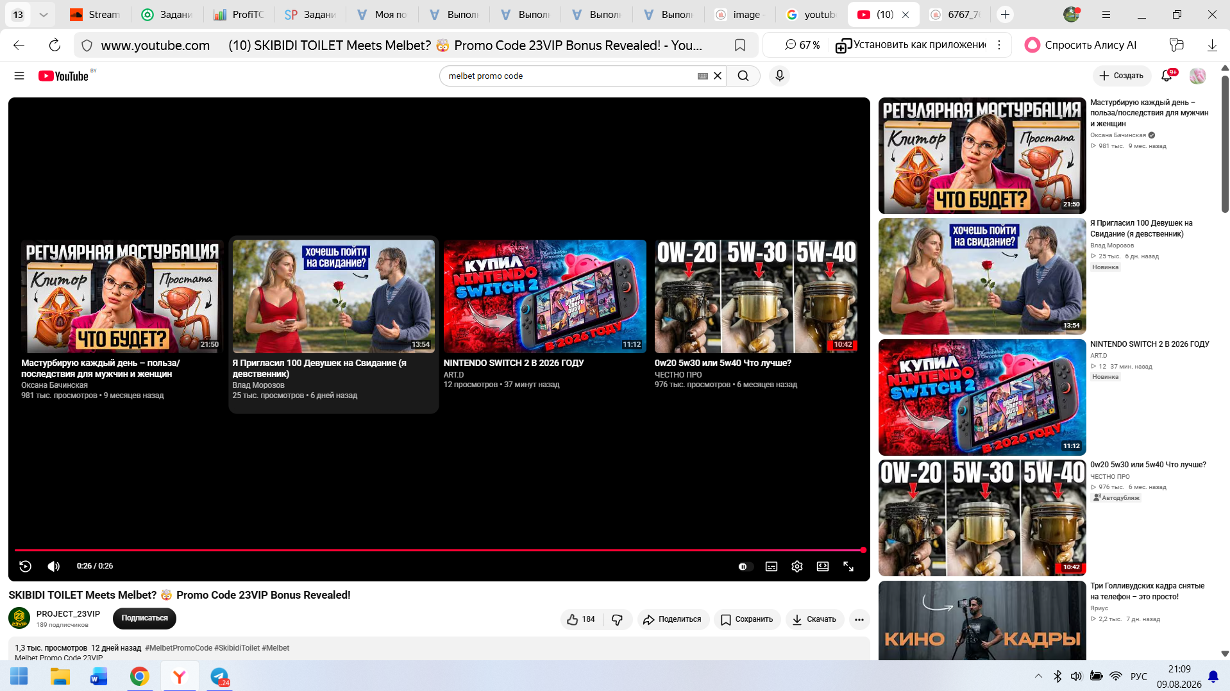Show site security shield info
Screen dimensions: 1230x691
pos(87,46)
